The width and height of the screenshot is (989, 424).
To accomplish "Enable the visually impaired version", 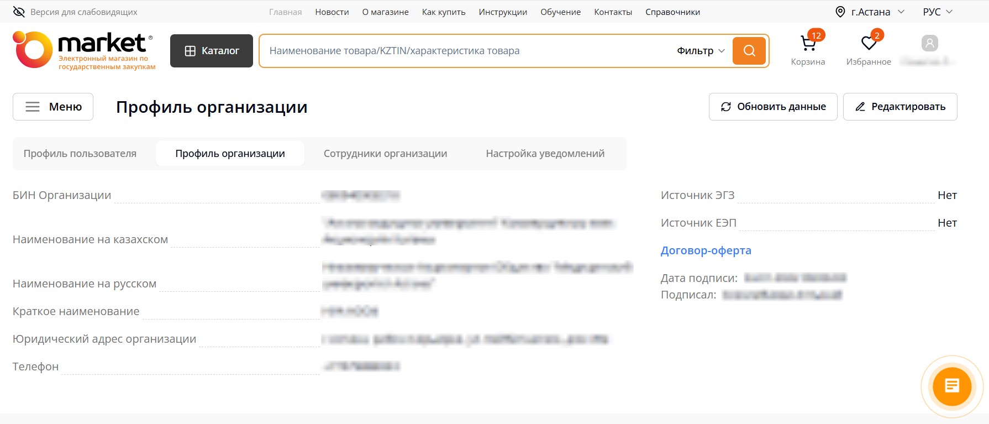I will 75,12.
